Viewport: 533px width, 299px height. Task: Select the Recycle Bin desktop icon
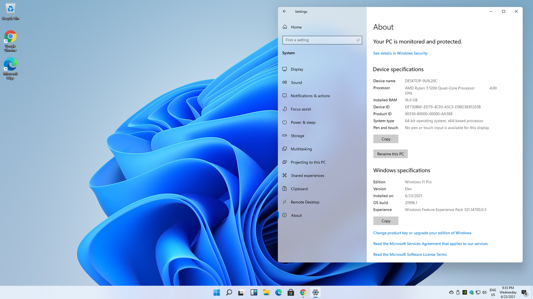[10, 12]
